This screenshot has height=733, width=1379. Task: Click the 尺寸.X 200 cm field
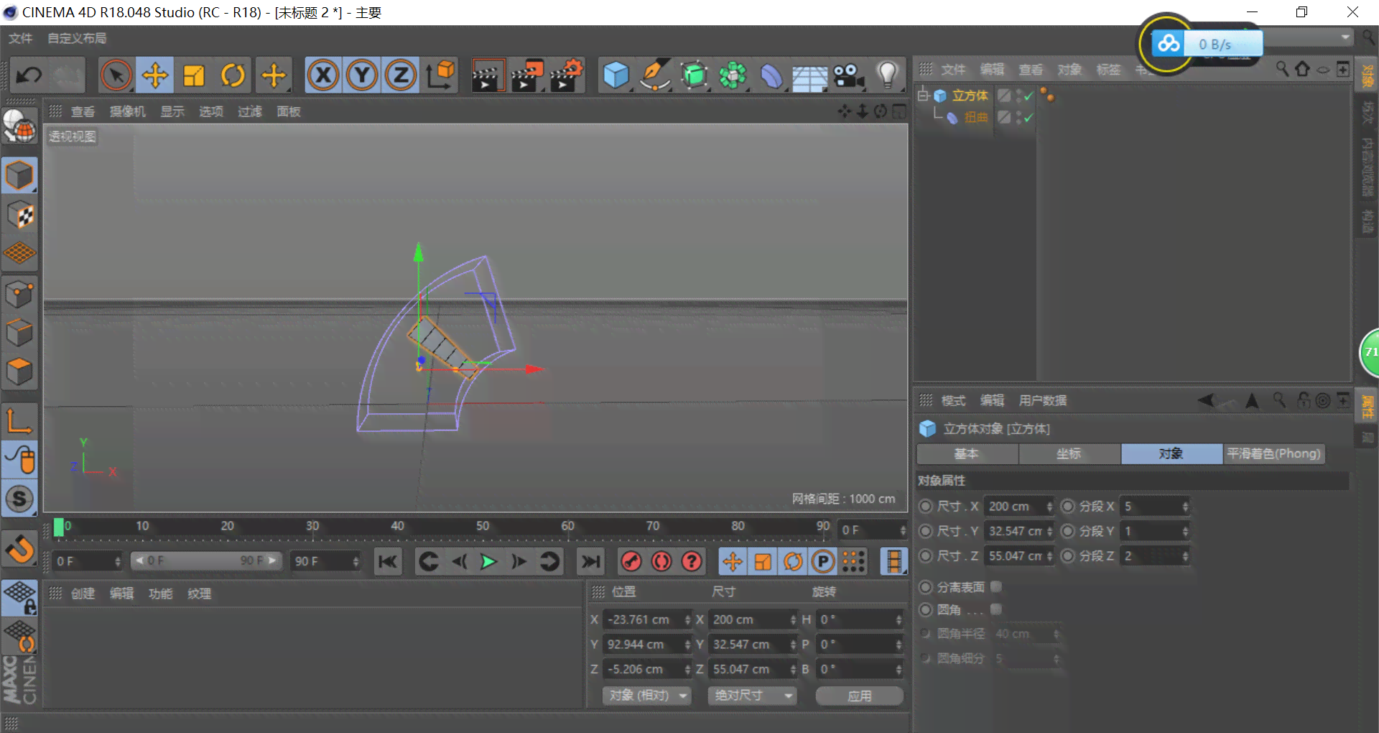click(x=1018, y=507)
